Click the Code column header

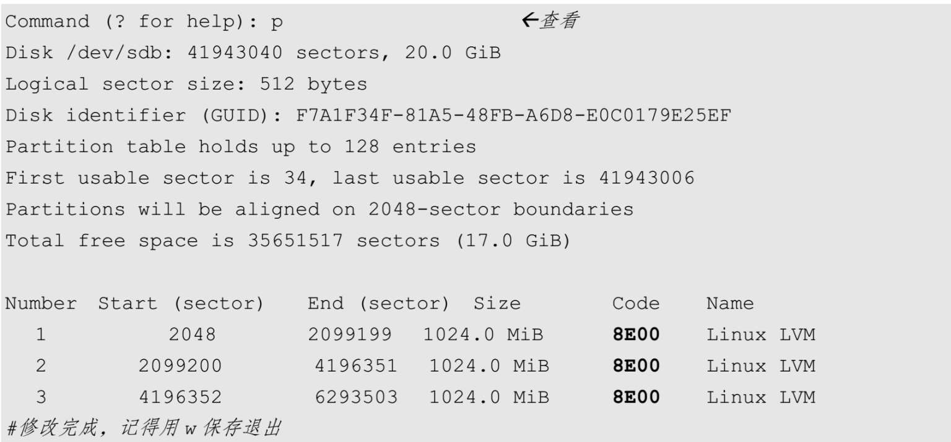point(636,304)
